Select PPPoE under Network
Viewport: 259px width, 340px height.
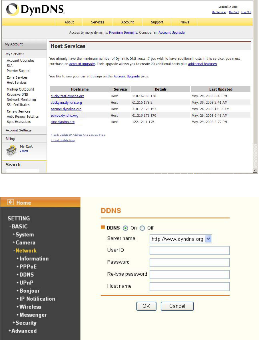click(x=28, y=267)
